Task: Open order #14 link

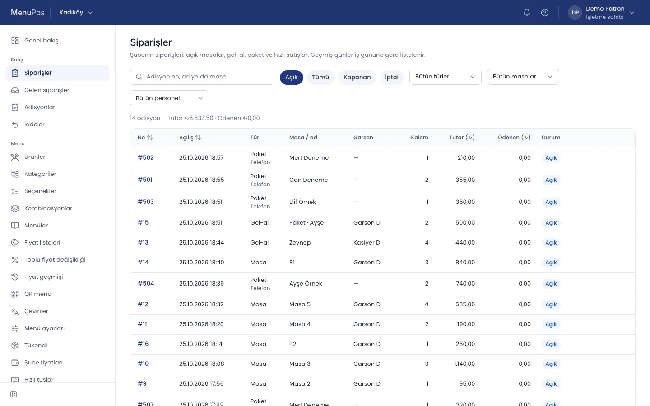Action: (143, 263)
